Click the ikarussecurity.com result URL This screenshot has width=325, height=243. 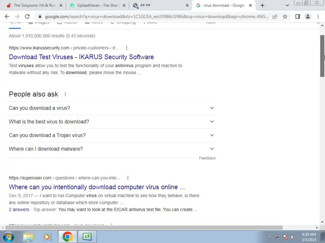click(63, 48)
